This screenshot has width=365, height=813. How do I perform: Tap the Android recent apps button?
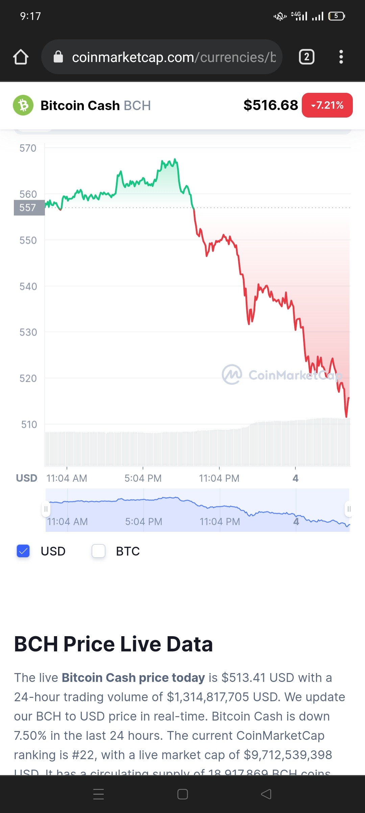click(x=98, y=794)
